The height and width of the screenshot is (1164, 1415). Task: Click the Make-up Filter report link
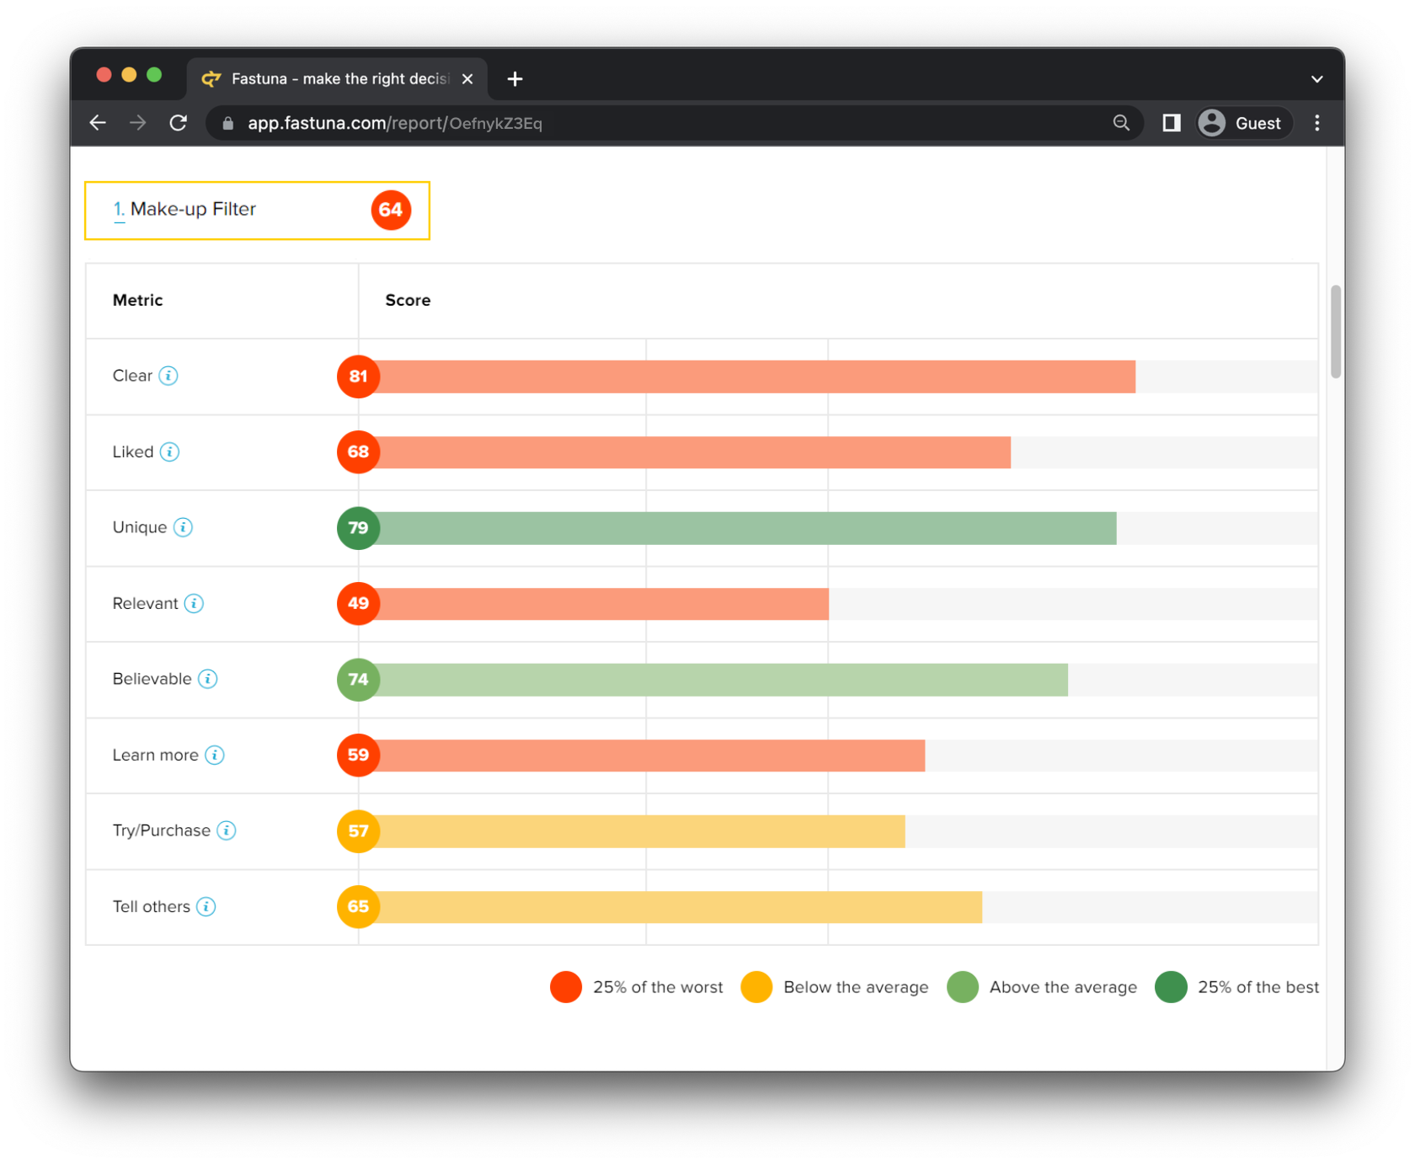(193, 209)
